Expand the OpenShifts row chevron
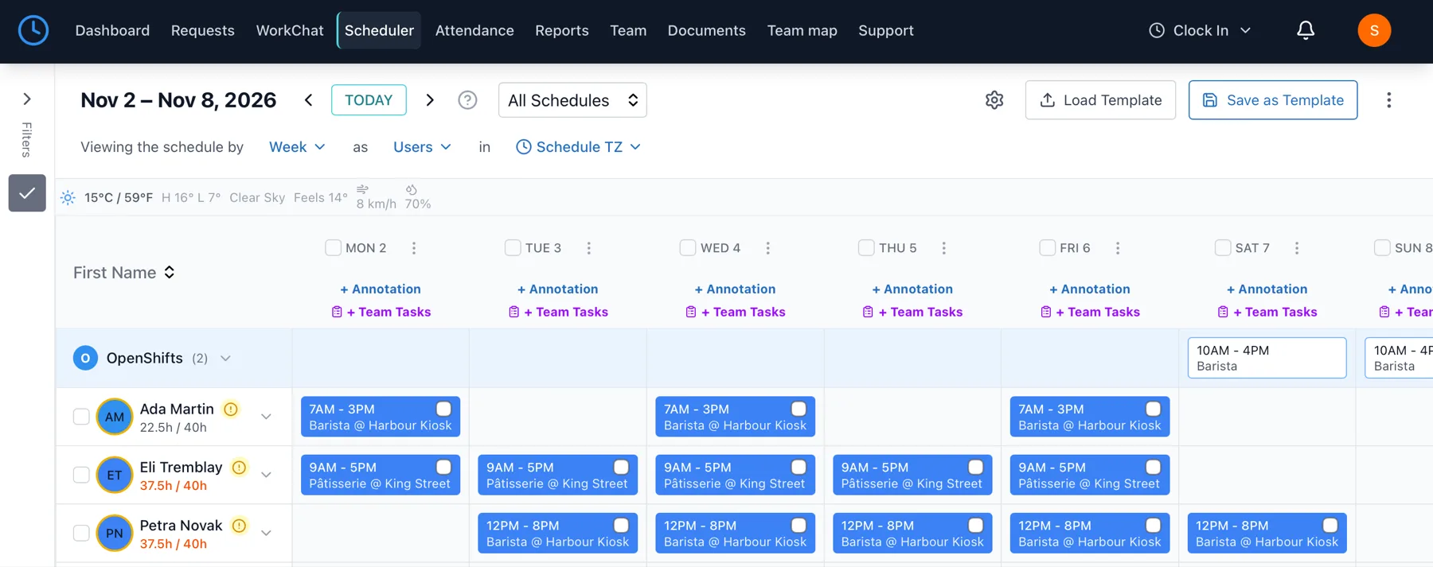 pos(226,359)
